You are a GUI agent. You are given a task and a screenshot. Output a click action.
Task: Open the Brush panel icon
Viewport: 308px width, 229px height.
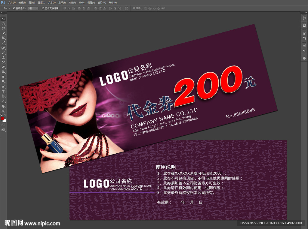(x=304, y=33)
